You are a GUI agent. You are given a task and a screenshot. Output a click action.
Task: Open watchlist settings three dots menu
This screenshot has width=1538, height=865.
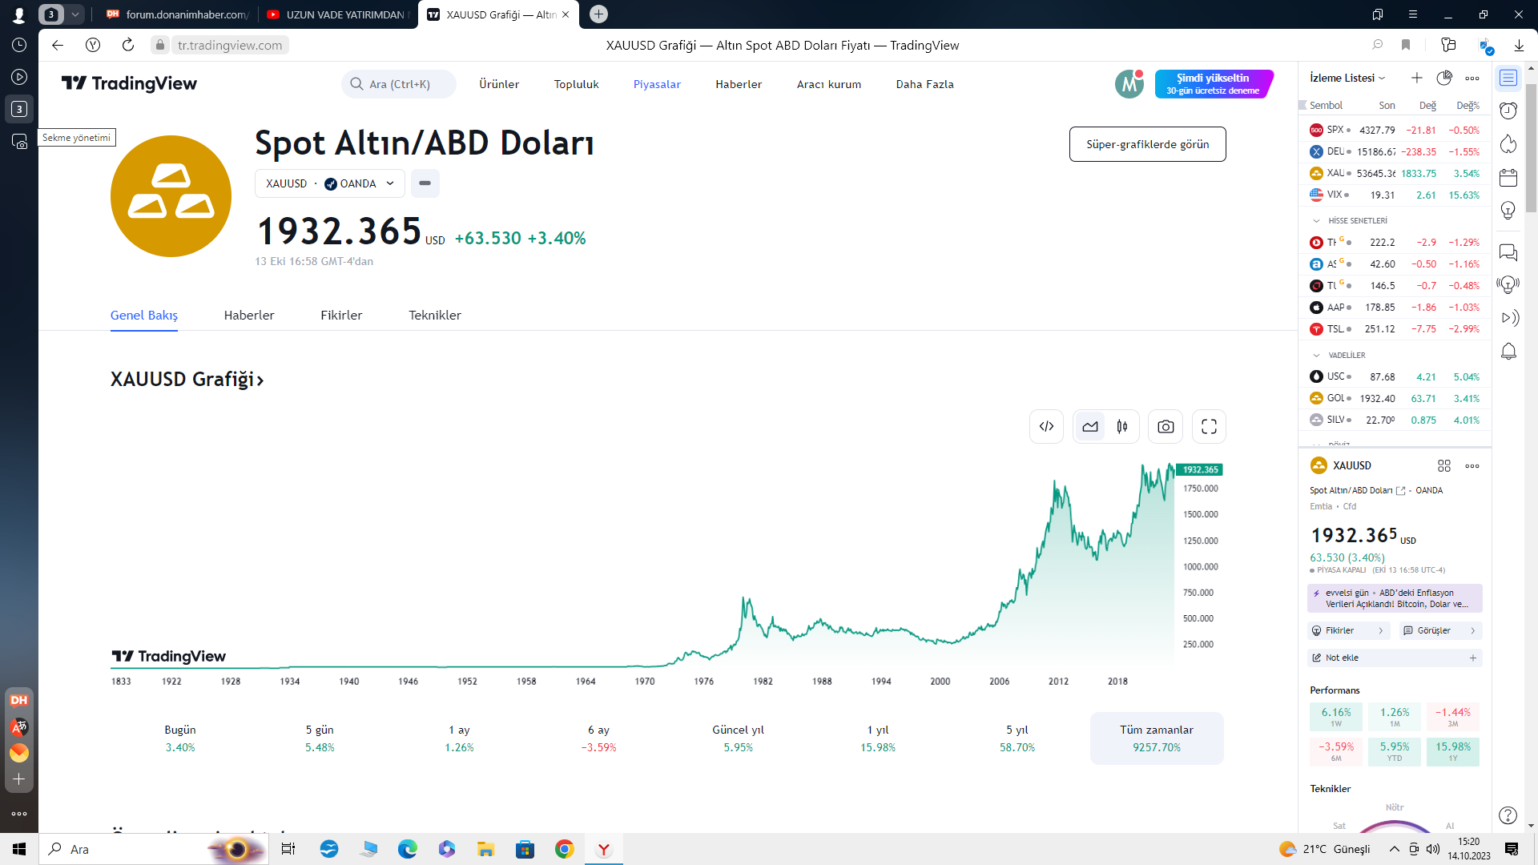point(1472,78)
